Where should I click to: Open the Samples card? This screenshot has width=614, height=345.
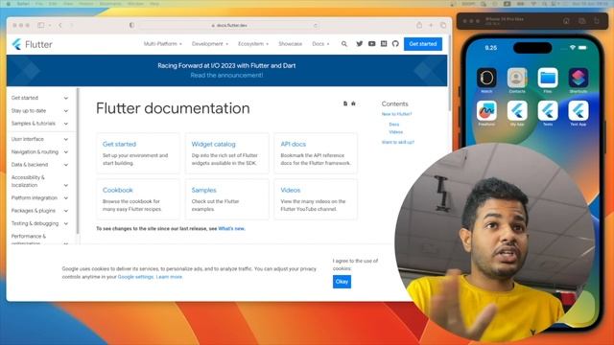click(x=226, y=199)
